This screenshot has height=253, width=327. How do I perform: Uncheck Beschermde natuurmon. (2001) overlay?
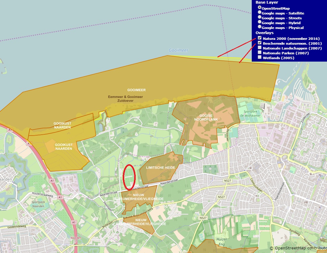click(259, 43)
